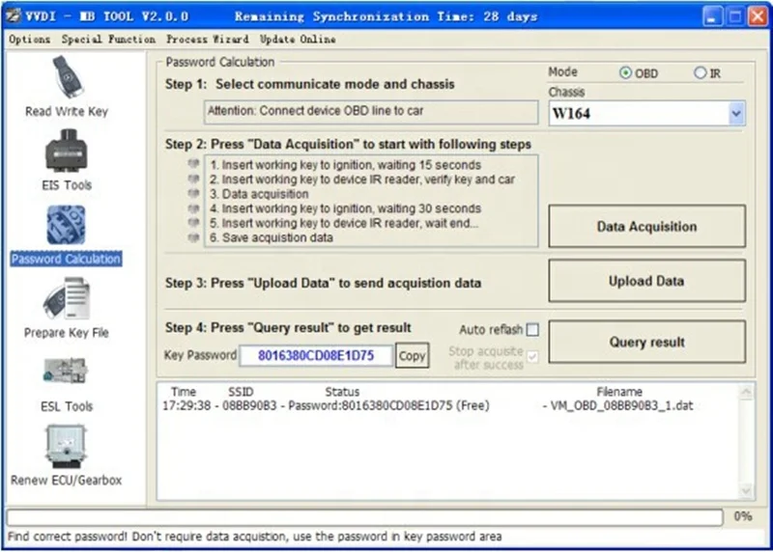Viewport: 773px width, 552px height.
Task: Open the Password Calculation panel icon
Action: pos(66,226)
